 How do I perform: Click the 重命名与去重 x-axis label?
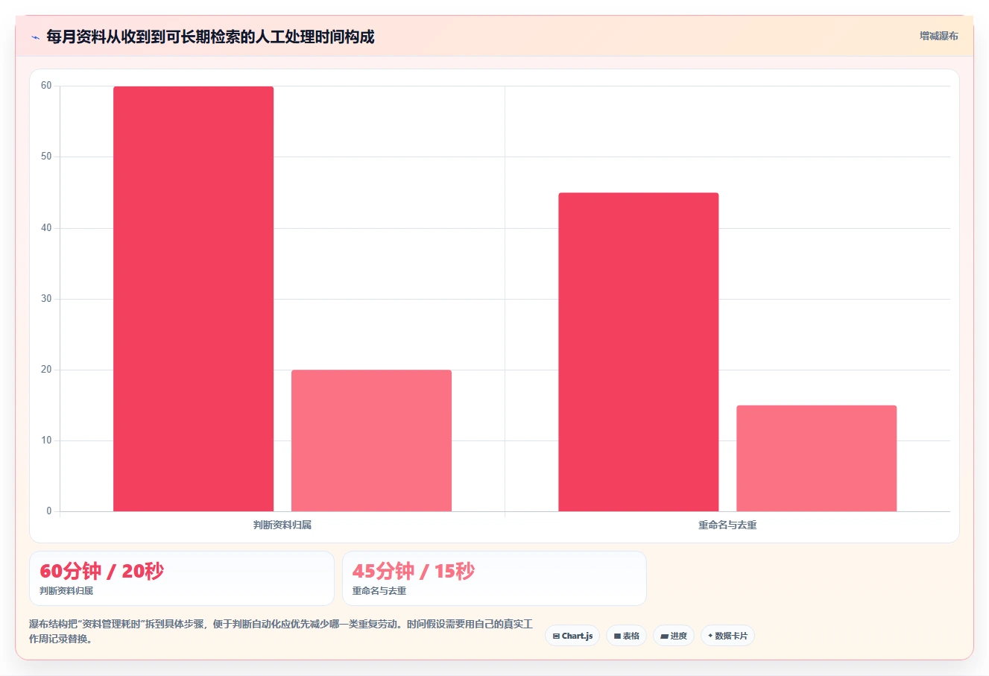point(727,525)
